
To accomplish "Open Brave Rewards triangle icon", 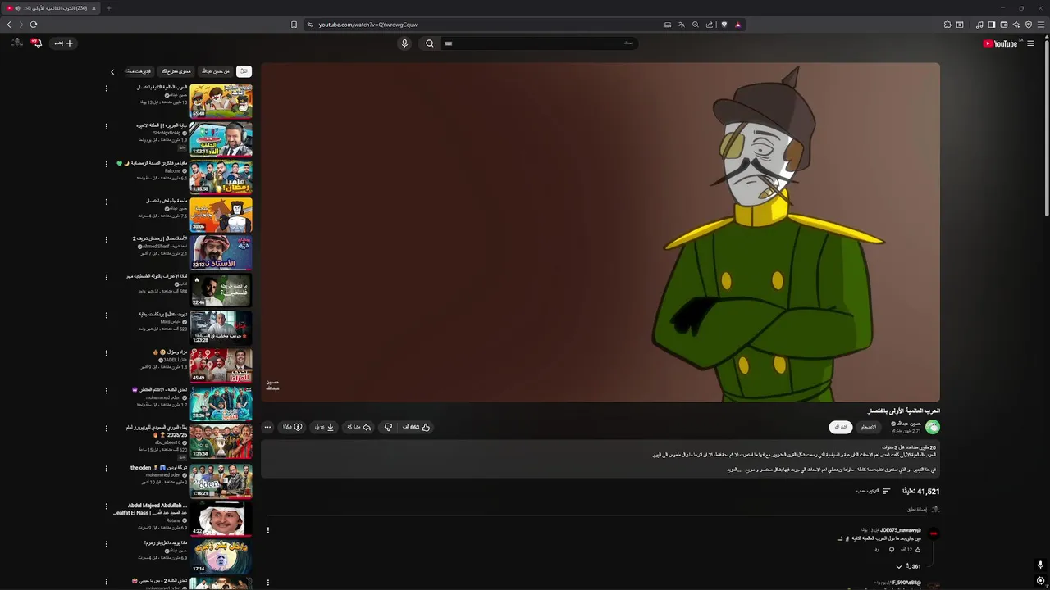I will (737, 25).
